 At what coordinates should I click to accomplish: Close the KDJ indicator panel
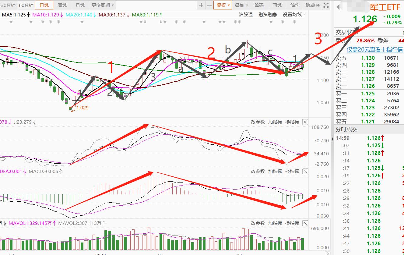(x=305, y=122)
